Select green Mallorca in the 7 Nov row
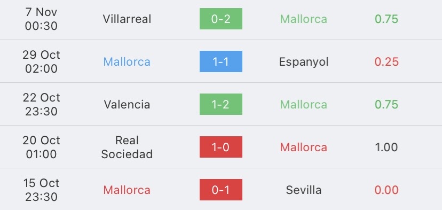 (304, 19)
